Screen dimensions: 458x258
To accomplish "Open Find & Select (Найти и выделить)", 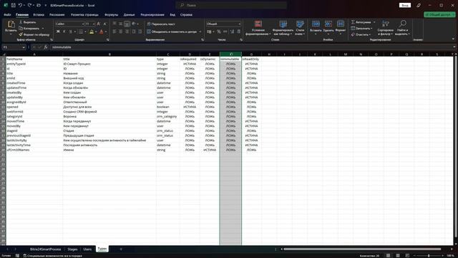I will click(402, 28).
